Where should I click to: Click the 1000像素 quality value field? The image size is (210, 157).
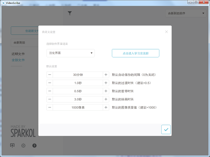click(x=78, y=107)
